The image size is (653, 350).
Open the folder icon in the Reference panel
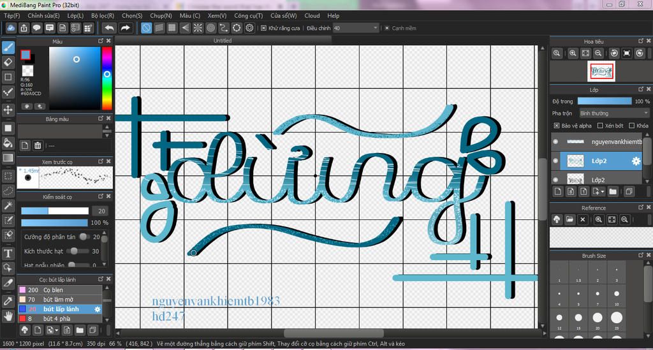coord(569,219)
